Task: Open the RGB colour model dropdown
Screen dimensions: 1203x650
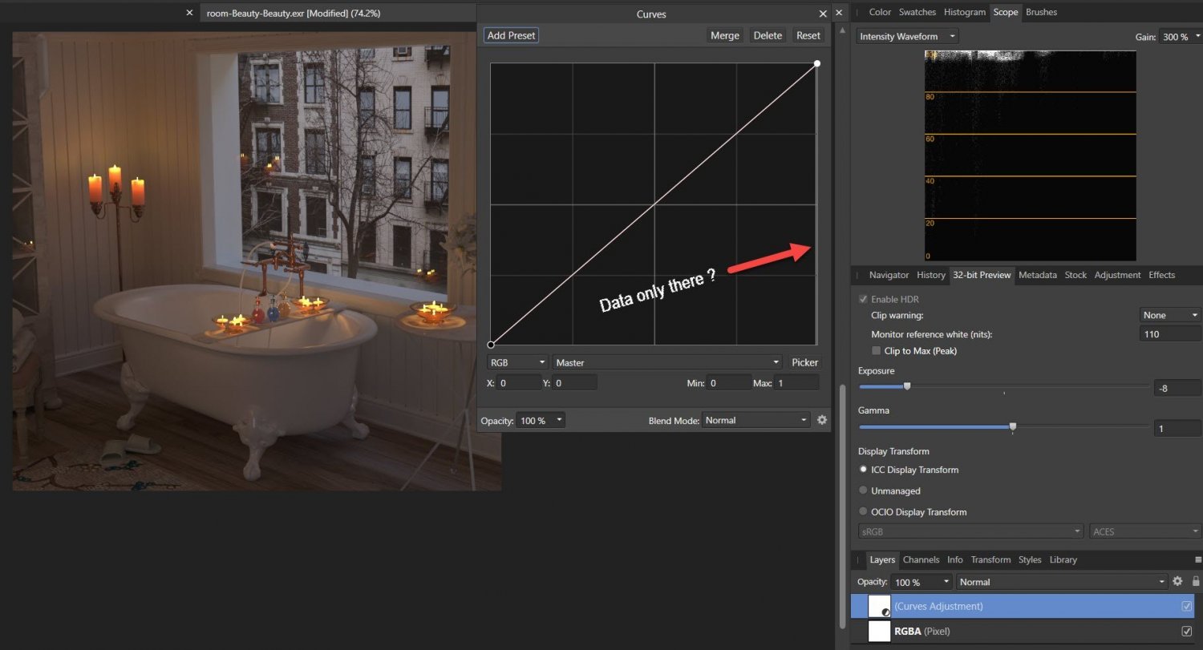Action: (517, 362)
